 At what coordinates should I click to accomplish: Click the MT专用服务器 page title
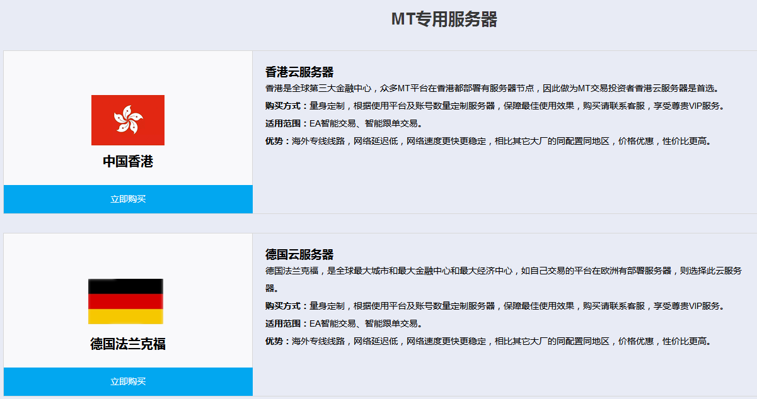[x=444, y=20]
